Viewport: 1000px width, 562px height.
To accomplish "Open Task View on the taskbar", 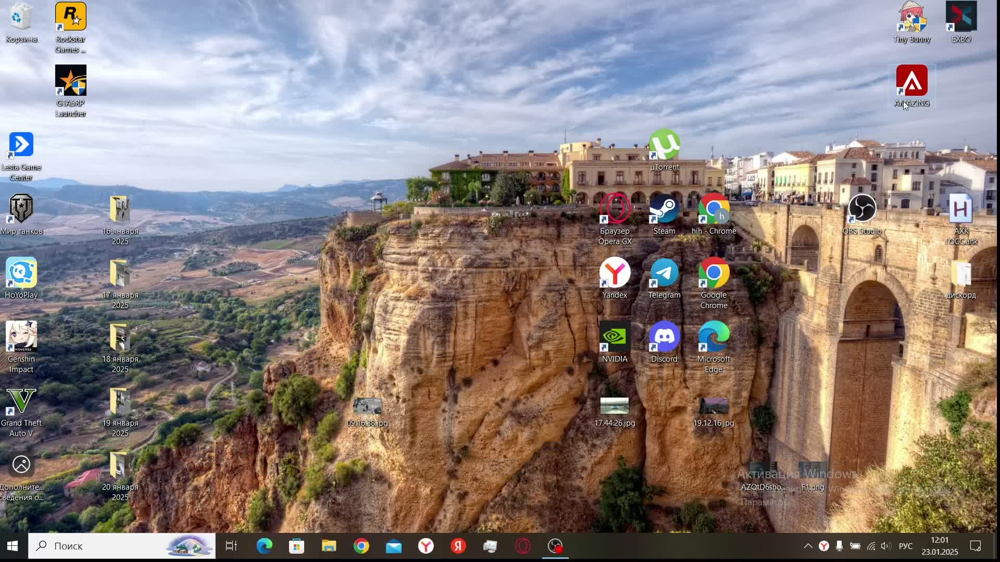I will (231, 546).
